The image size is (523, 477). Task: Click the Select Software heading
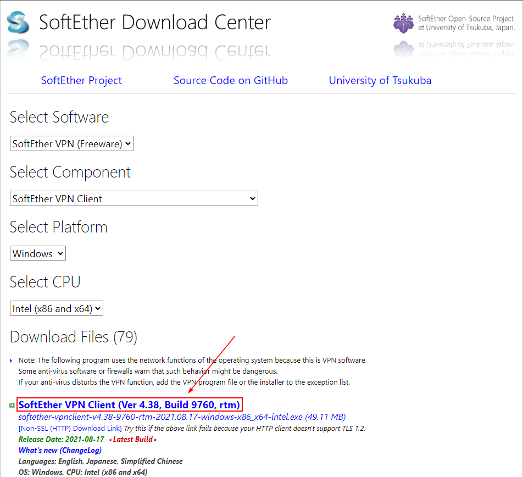(x=59, y=117)
